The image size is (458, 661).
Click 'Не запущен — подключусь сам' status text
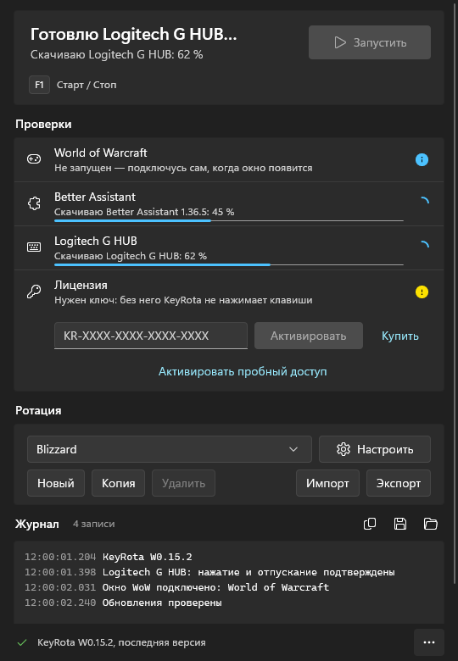[183, 168]
